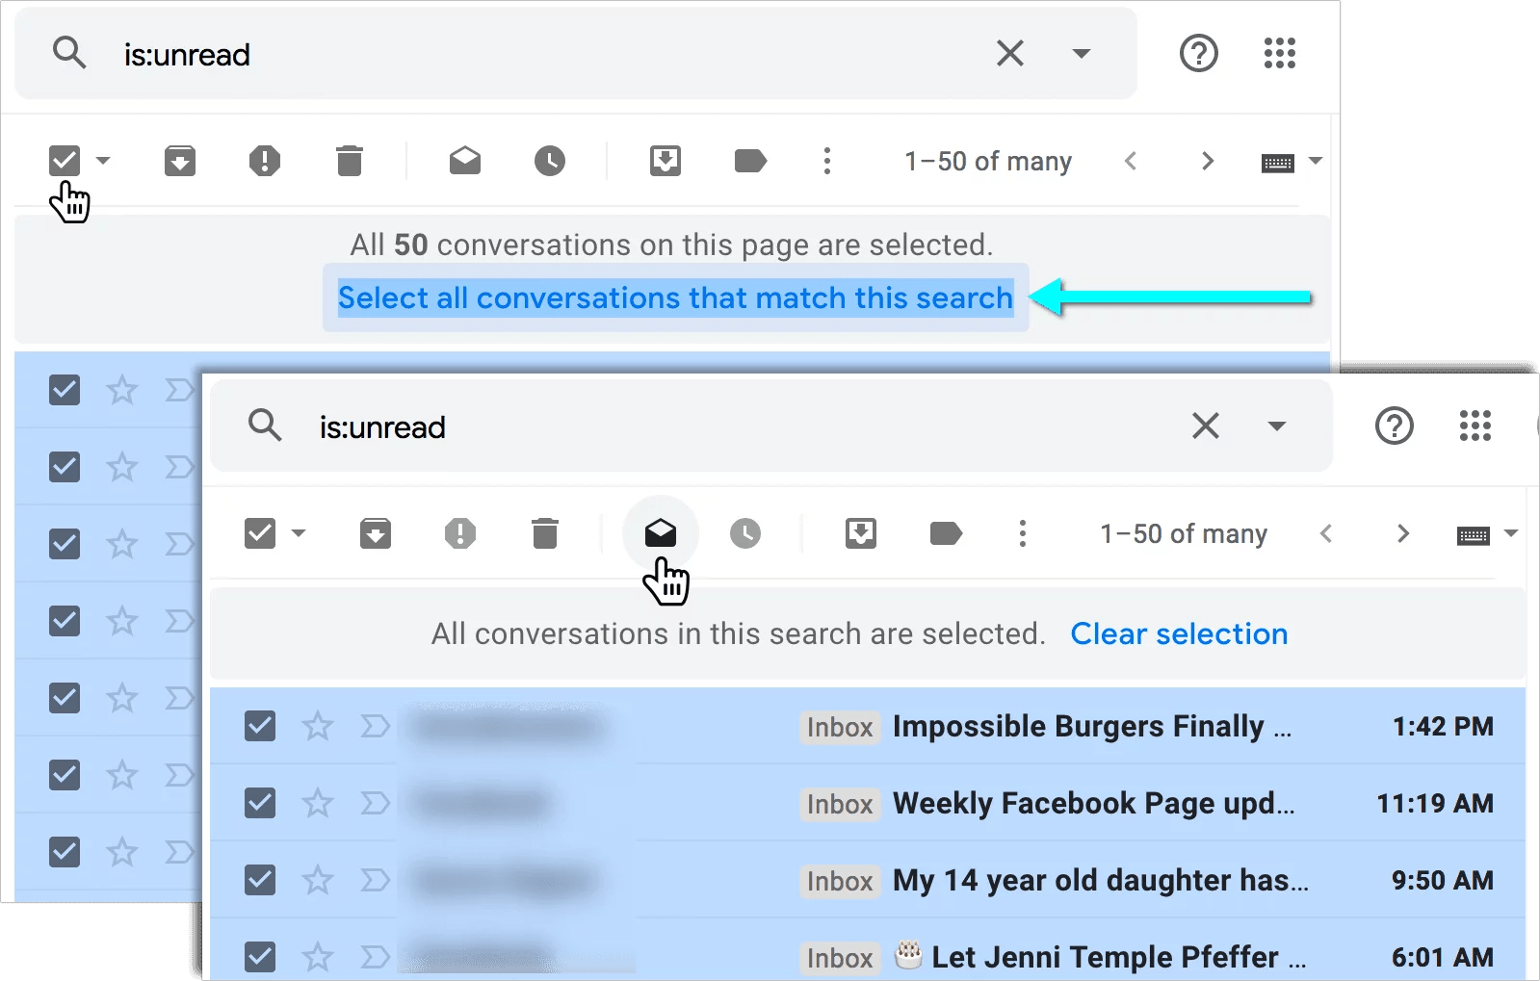This screenshot has height=981, width=1540.
Task: Go to newer page arrow in back window
Action: coord(1131,161)
